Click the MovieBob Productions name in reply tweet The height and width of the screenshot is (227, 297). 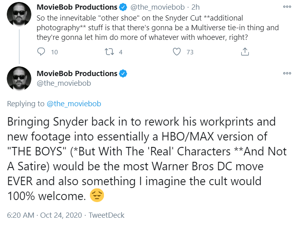77,74
